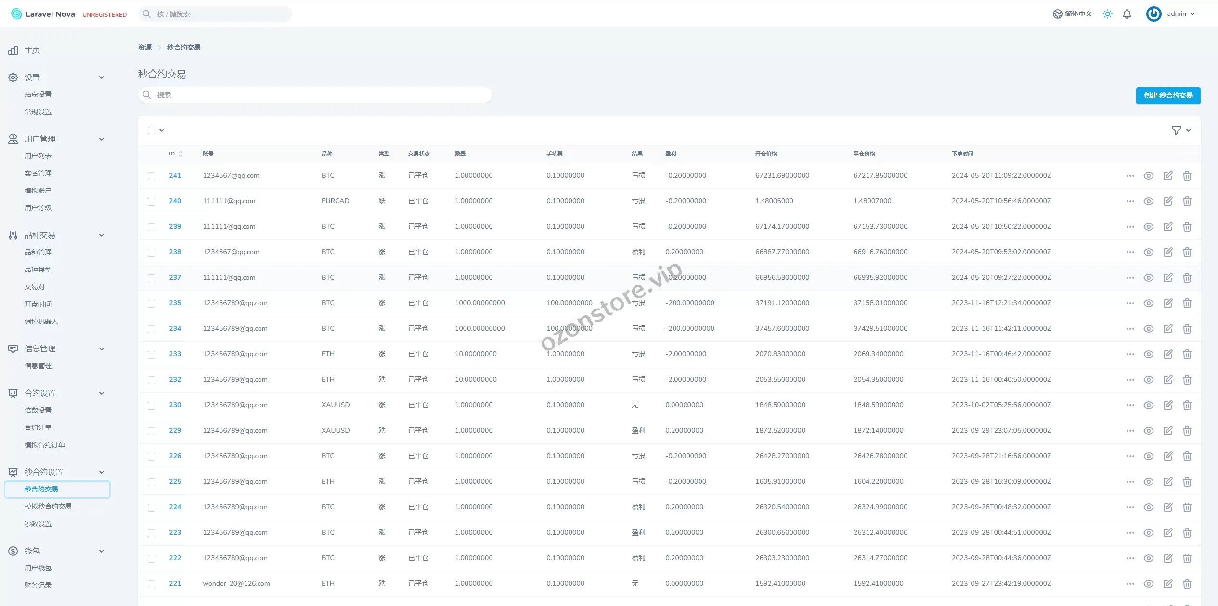This screenshot has width=1218, height=606.
Task: Click the edit icon for row 224
Action: [x=1167, y=507]
